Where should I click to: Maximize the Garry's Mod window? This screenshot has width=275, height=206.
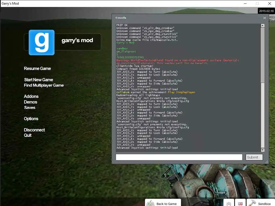click(257, 3)
